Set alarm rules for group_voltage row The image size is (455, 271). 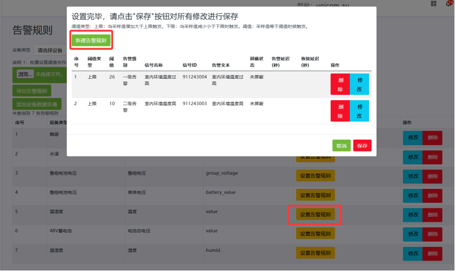[x=315, y=176]
